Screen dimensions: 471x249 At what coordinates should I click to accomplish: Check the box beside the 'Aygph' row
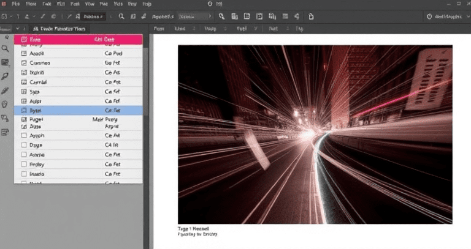click(x=25, y=136)
